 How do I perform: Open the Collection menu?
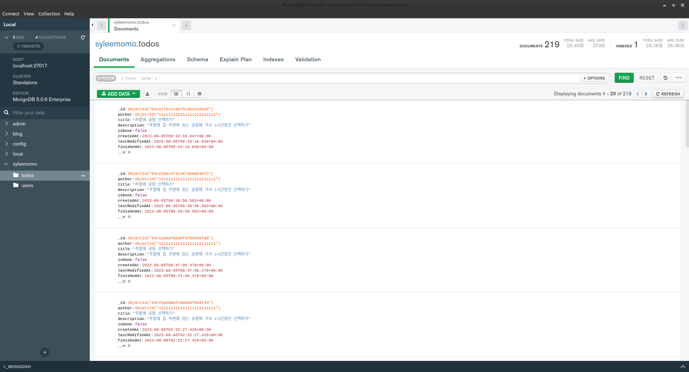pos(49,14)
